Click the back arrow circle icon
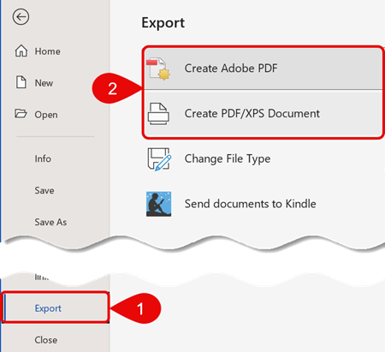Viewport: 385px width, 352px height. click(21, 17)
